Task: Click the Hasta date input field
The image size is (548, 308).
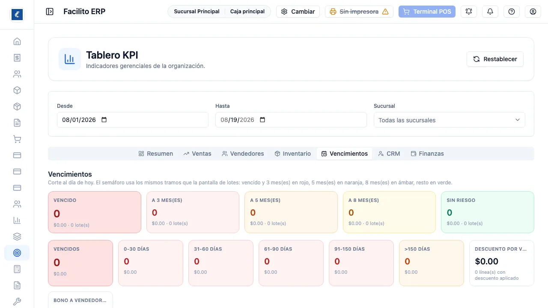Action: pyautogui.click(x=291, y=120)
